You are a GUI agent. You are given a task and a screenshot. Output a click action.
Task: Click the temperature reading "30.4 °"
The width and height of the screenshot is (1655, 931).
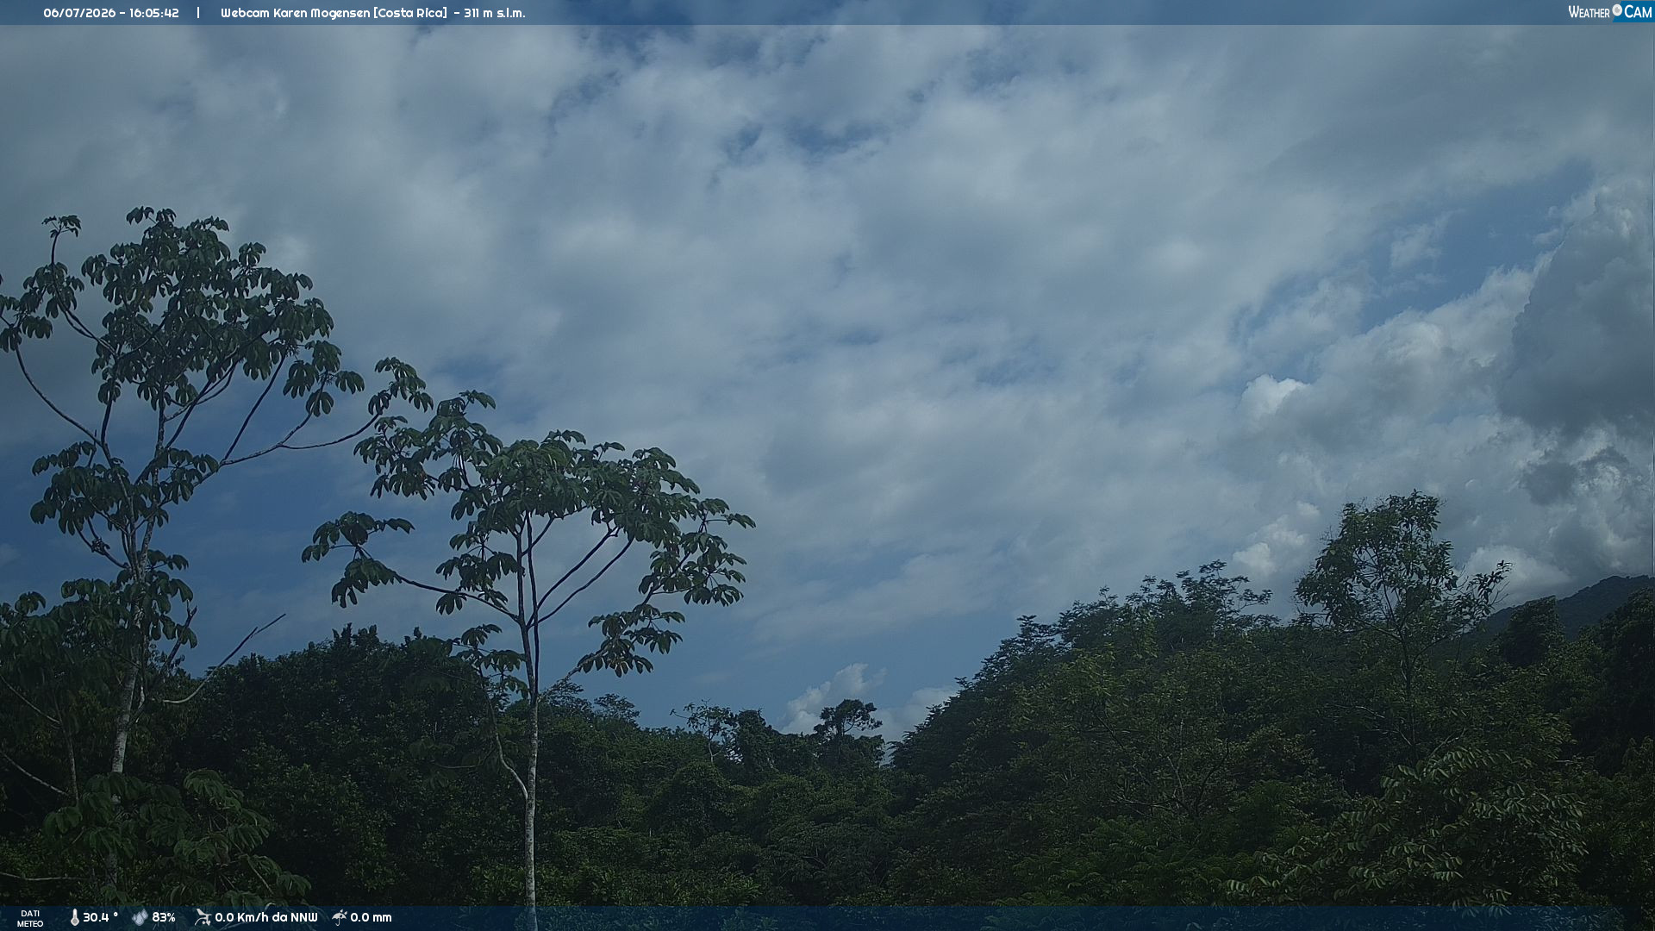[100, 918]
